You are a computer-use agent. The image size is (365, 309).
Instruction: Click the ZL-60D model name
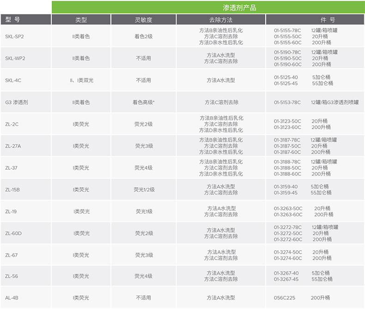13,233
